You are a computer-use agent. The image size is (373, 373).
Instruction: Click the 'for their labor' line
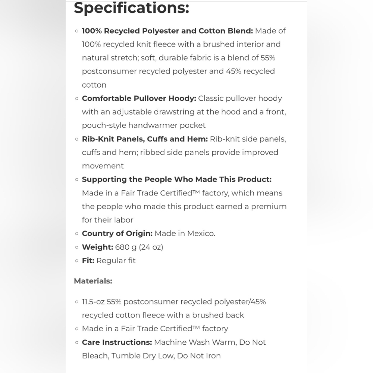point(107,220)
